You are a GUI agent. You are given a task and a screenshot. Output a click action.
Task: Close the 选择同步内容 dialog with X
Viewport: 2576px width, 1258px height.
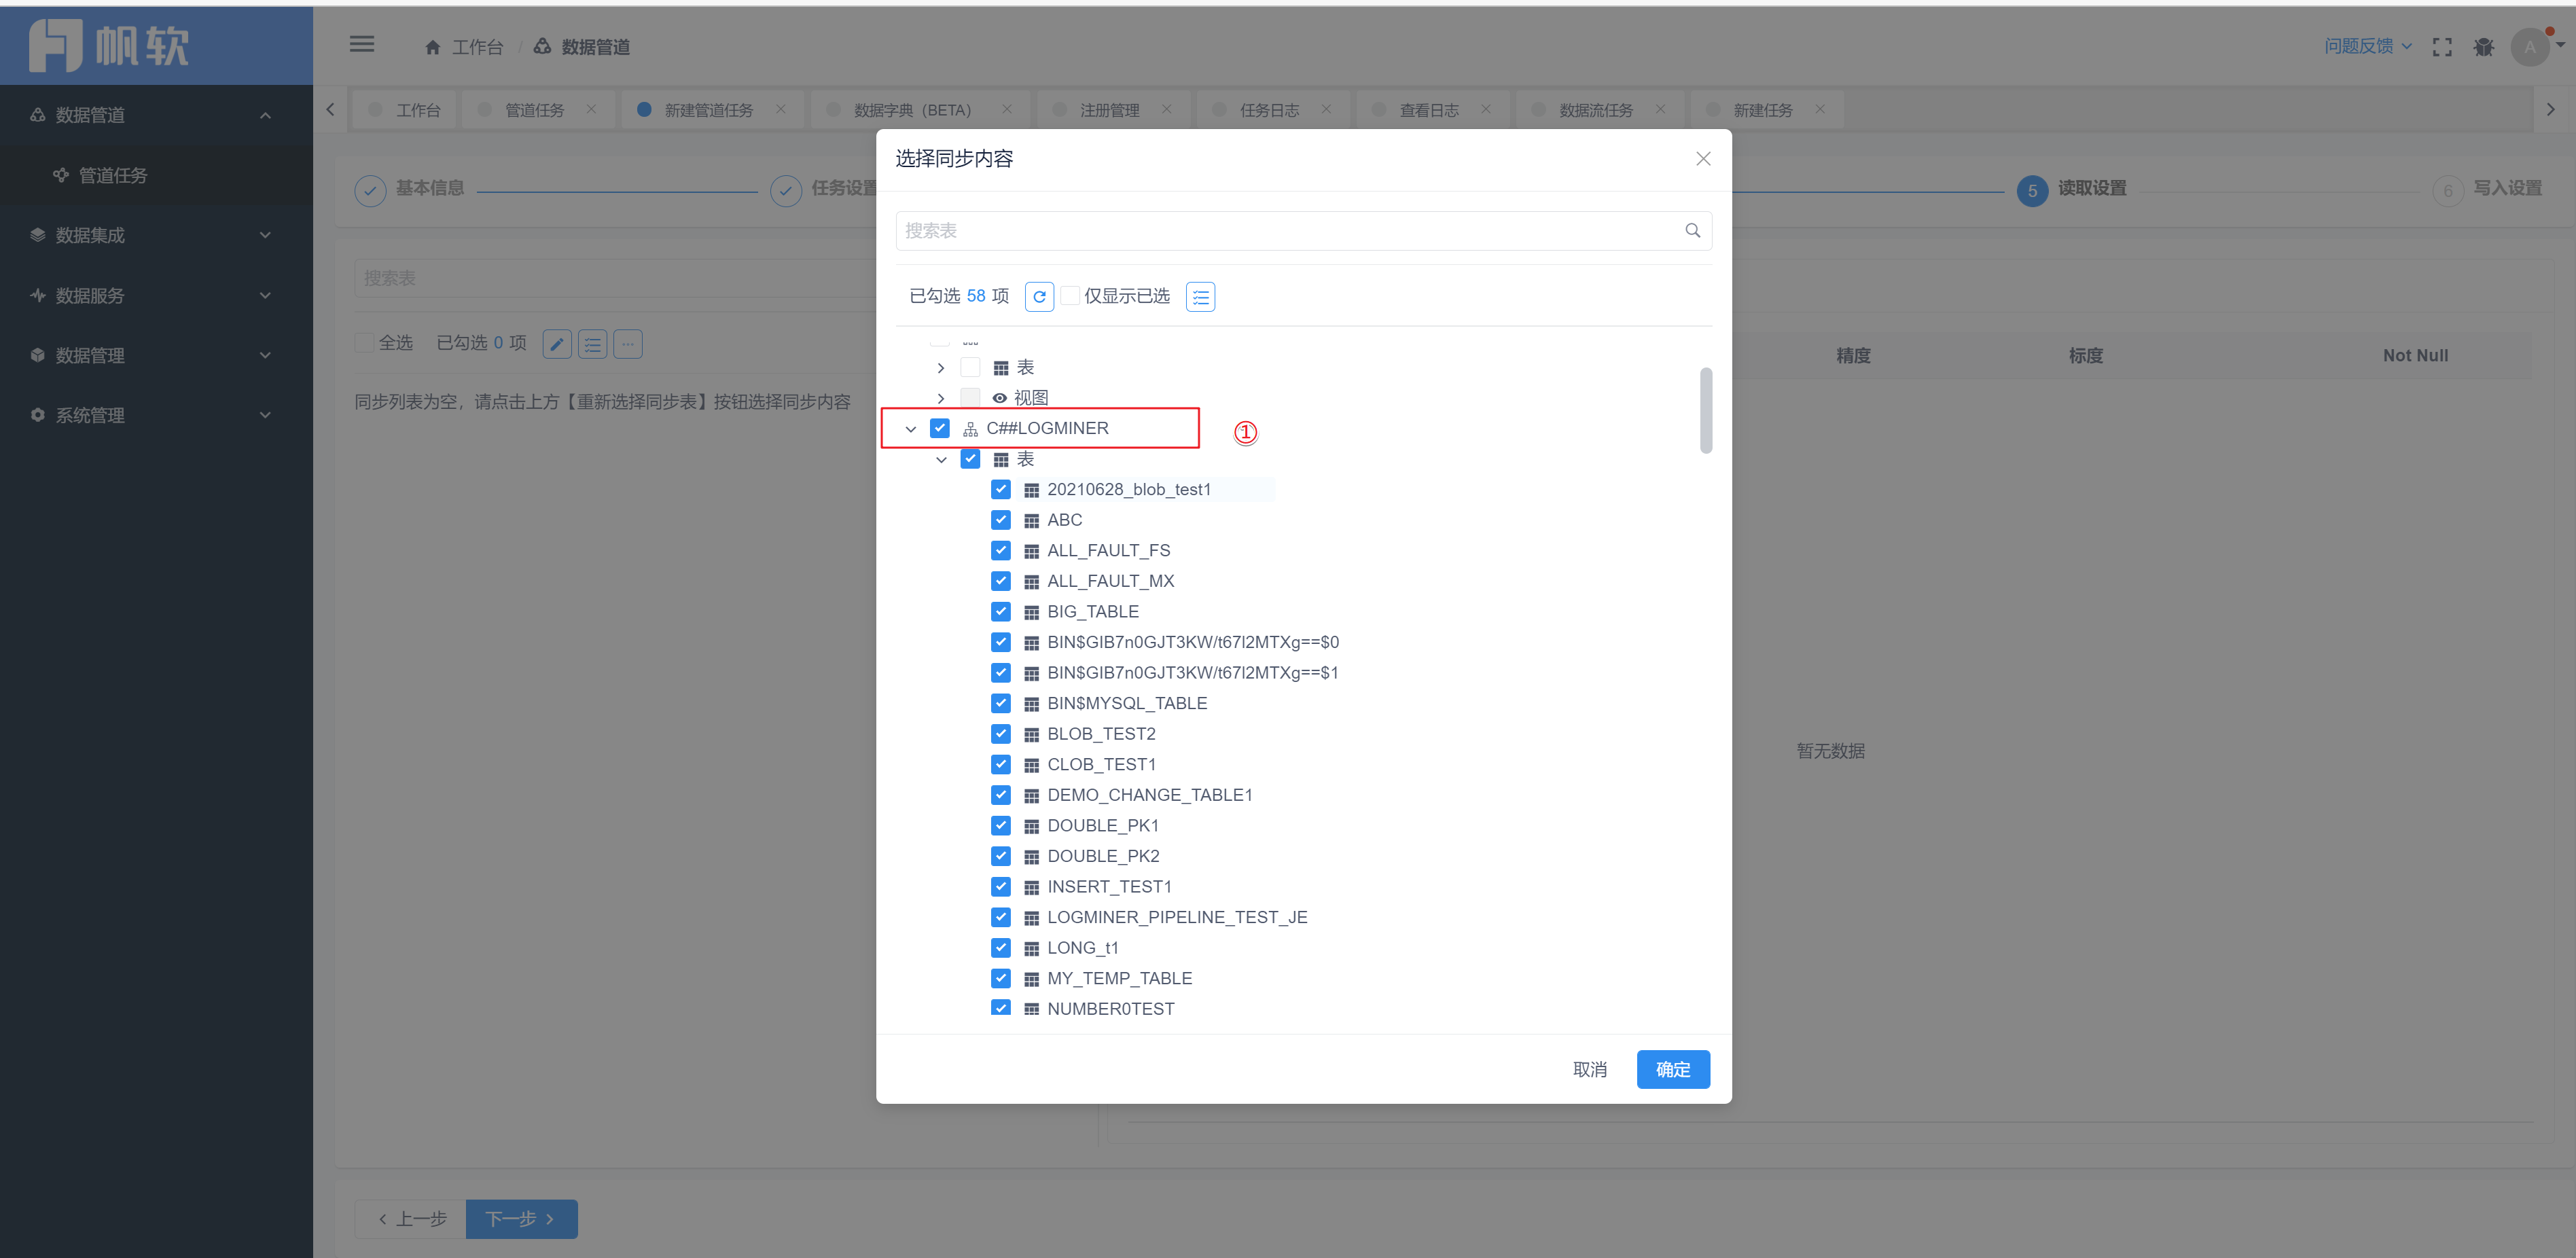click(1703, 159)
